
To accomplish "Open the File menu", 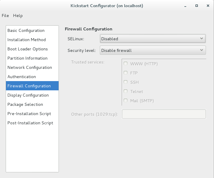I will tap(5, 16).
